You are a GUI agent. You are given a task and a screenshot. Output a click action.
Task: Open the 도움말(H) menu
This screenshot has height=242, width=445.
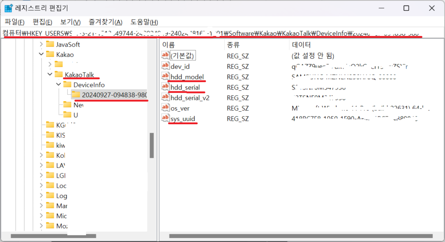(144, 22)
